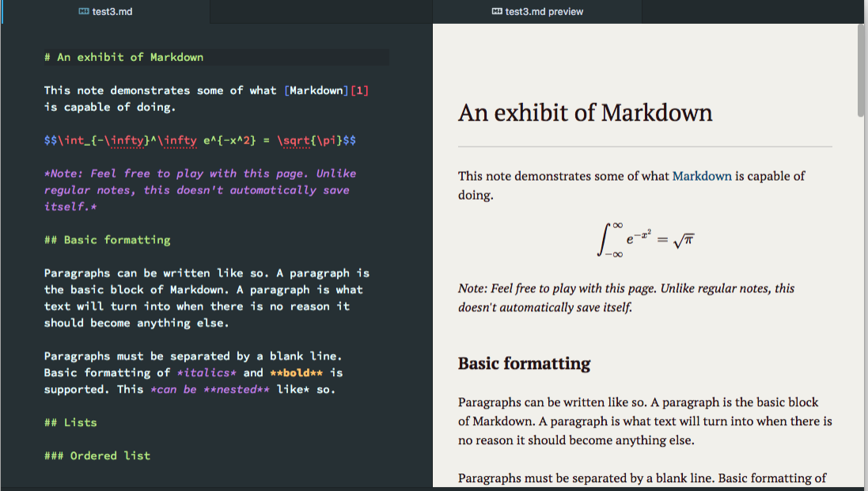Click the icon on test3.md preview tab

tap(497, 11)
